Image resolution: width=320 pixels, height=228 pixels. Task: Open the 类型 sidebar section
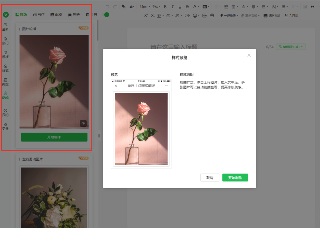(5, 82)
